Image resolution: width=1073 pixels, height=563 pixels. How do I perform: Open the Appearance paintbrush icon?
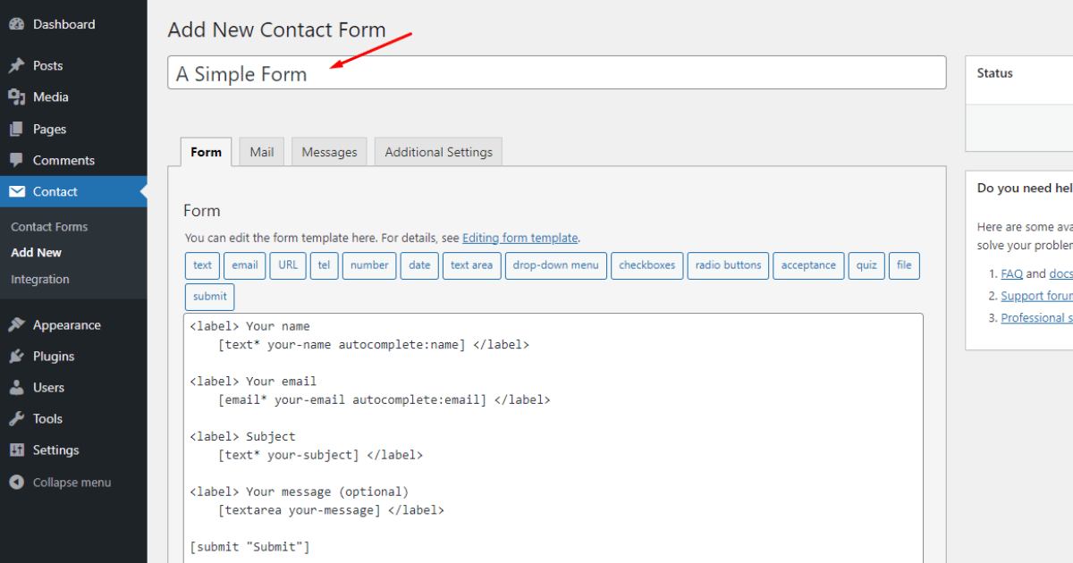coord(16,324)
